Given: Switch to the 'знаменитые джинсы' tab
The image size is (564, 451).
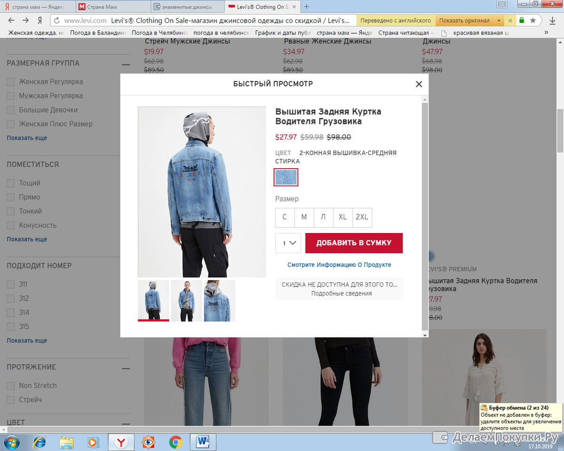Looking at the screenshot, I should pos(187,7).
